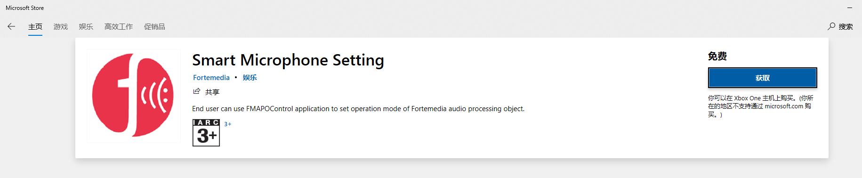The width and height of the screenshot is (862, 178).
Task: Click the red Fortemedia app logo
Action: (x=133, y=96)
